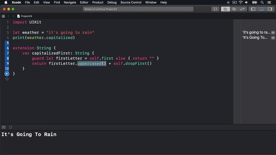
Task: Hide the debug console area
Action: [x=4, y=127]
